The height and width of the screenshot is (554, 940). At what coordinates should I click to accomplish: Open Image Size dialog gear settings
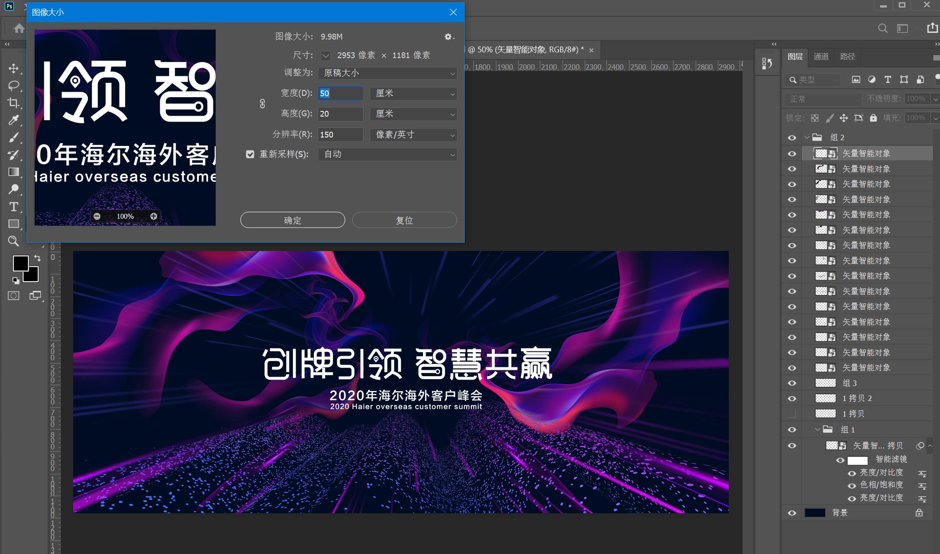click(x=449, y=37)
